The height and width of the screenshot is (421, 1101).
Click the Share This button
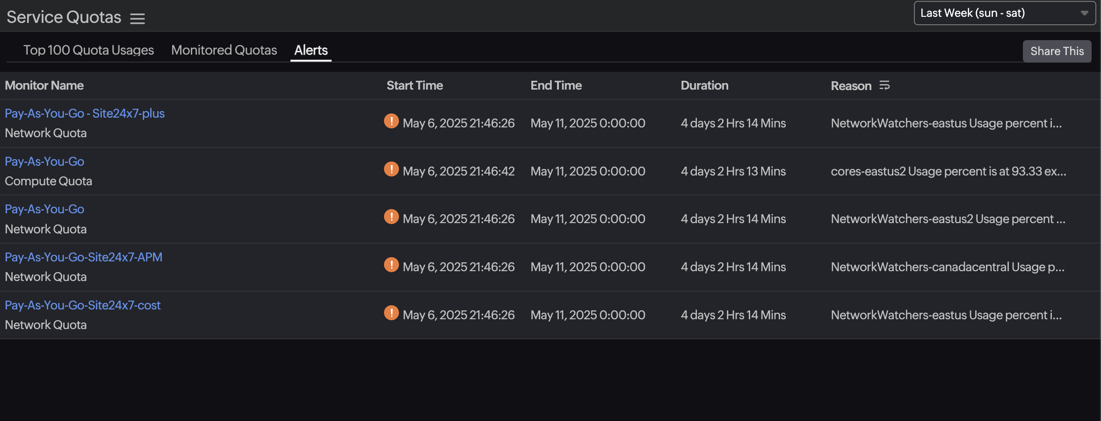[x=1057, y=51]
